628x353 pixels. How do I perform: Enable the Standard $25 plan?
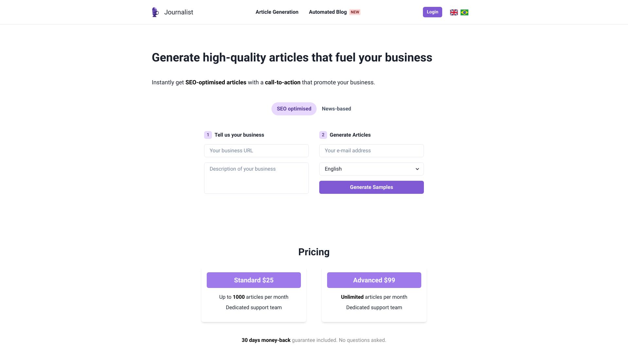253,280
